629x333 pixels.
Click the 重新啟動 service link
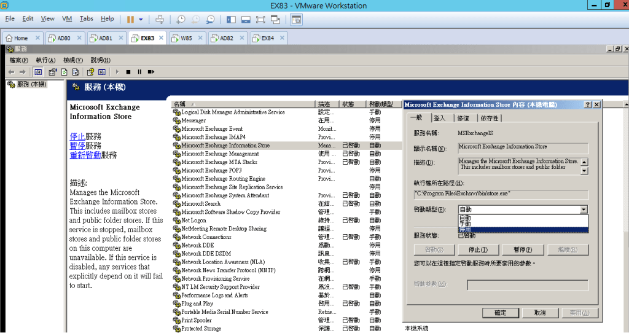[85, 155]
